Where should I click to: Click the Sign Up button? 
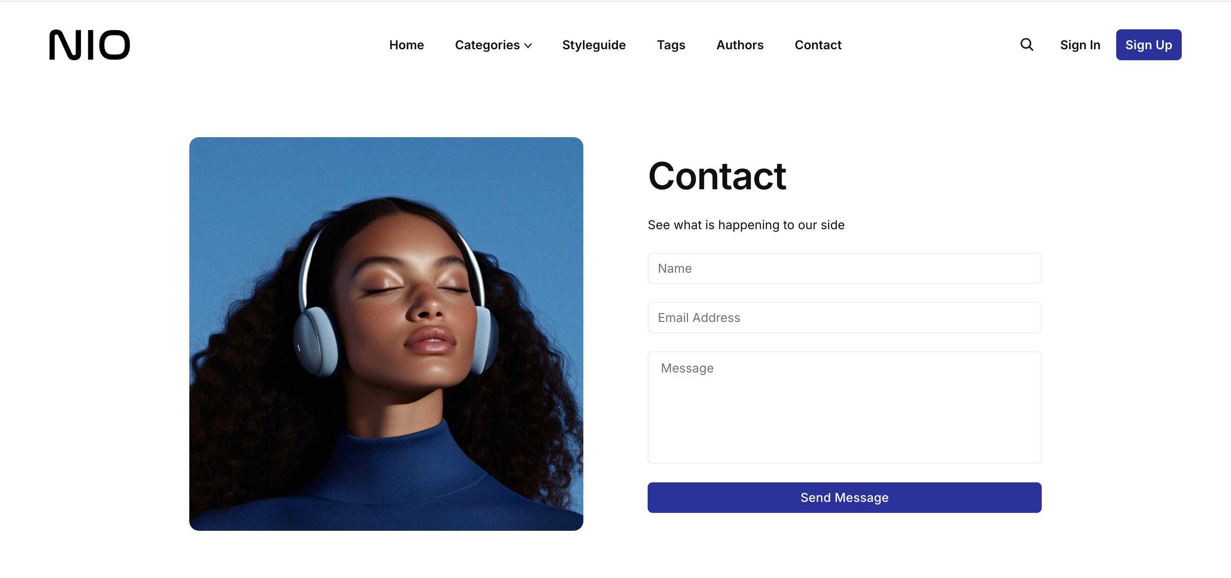click(x=1149, y=44)
